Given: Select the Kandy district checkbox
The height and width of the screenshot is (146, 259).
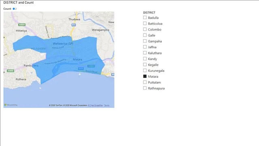Looking at the screenshot, I should (x=145, y=59).
